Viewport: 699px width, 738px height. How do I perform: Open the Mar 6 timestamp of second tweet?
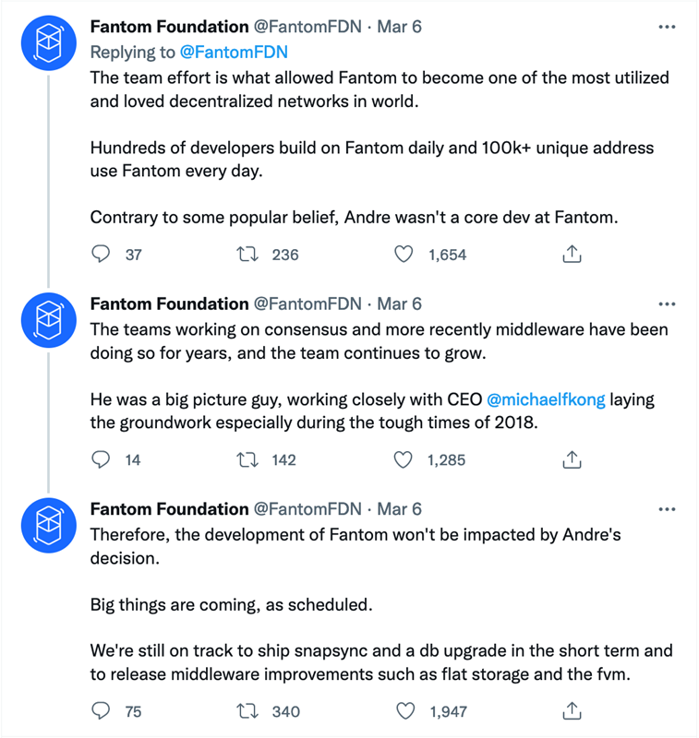click(399, 304)
